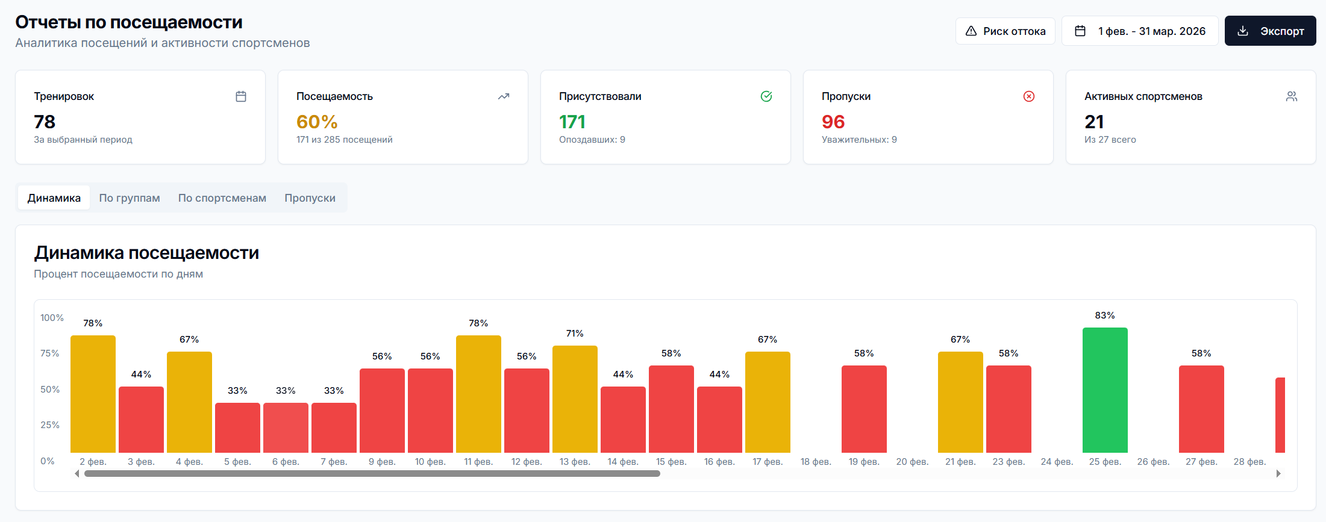Click the chart's horizontal scrollbar thumb
This screenshot has width=1326, height=522.
coord(372,474)
